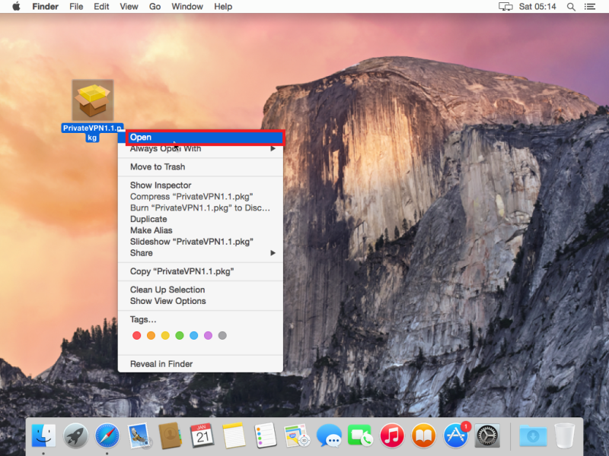
Task: Expand the Always Open With submenu
Action: (x=201, y=149)
